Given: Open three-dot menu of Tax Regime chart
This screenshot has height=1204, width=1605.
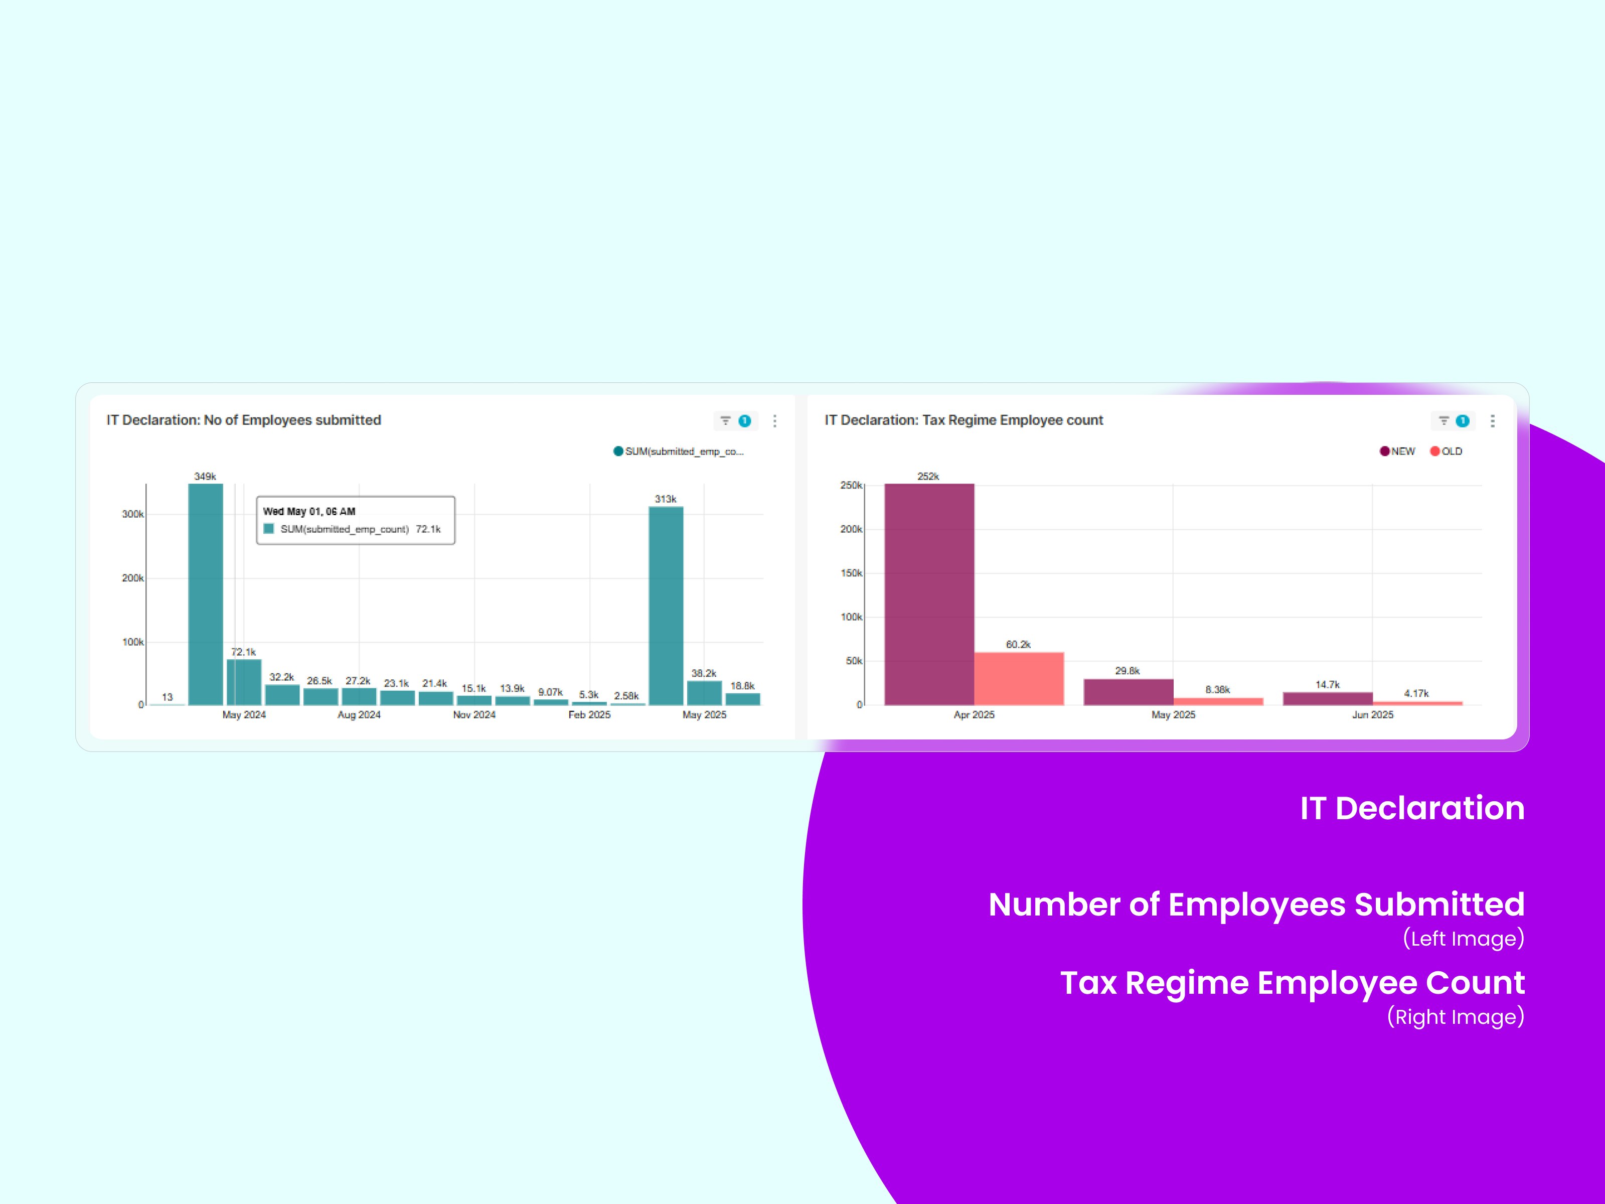Looking at the screenshot, I should (1493, 421).
